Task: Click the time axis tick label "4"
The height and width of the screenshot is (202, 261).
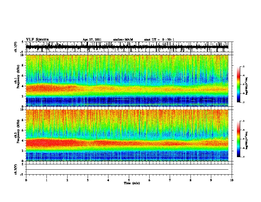Action: pyautogui.click(x=108, y=180)
